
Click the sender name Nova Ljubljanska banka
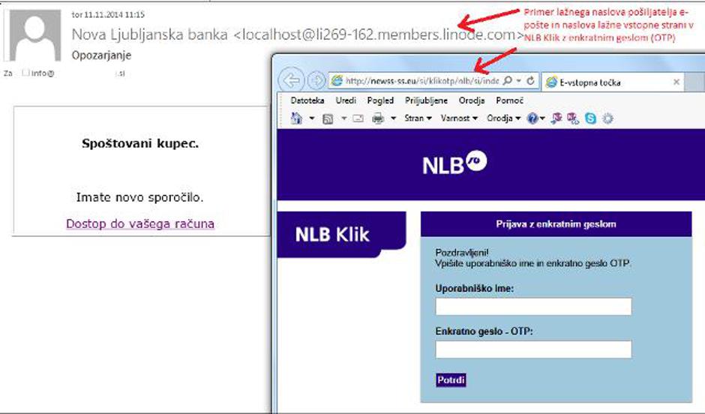(x=150, y=34)
